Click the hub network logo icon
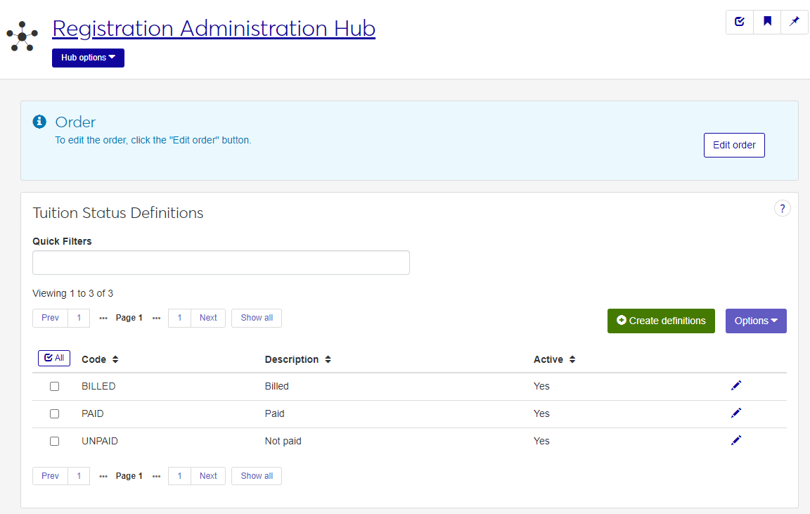 pos(22,37)
